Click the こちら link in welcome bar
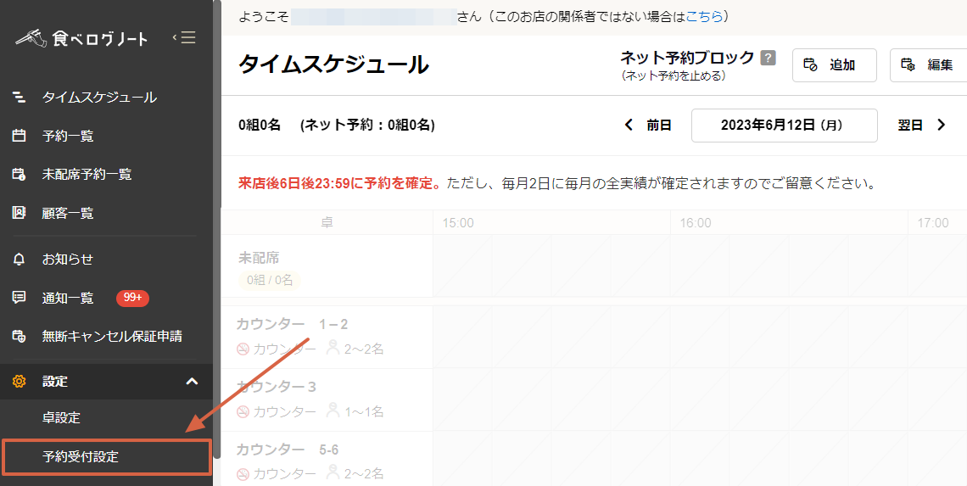The width and height of the screenshot is (967, 486). 704,17
